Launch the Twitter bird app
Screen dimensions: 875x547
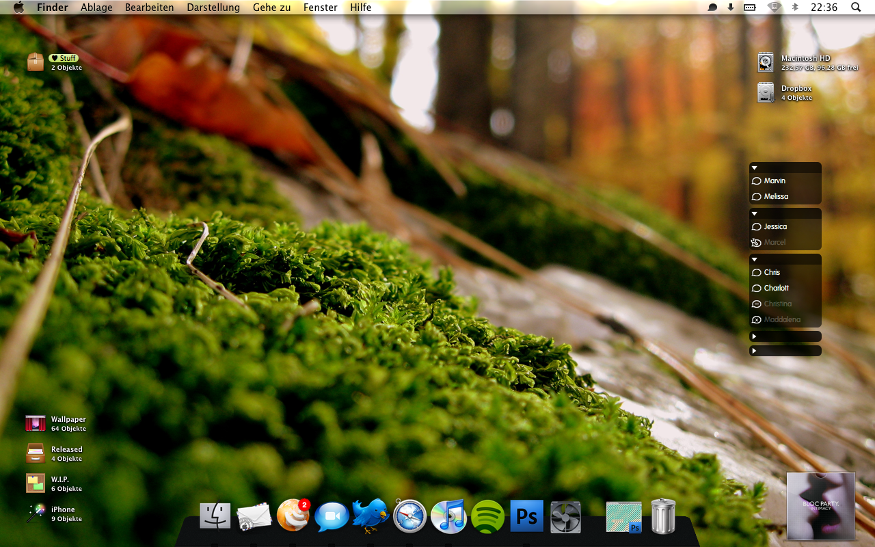click(x=371, y=516)
